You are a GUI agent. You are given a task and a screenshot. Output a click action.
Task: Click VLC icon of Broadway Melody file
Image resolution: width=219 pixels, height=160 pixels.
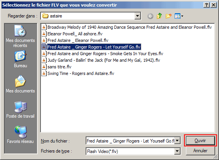[44, 27]
